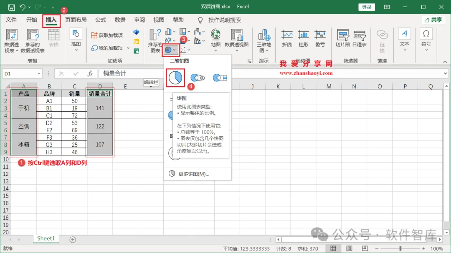The image size is (451, 253).
Task: Click the 3D Map icon
Action: point(264,41)
